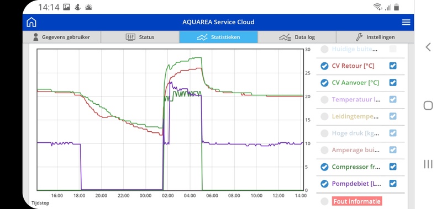
Task: Click the Fout informatie label
Action: click(x=357, y=201)
